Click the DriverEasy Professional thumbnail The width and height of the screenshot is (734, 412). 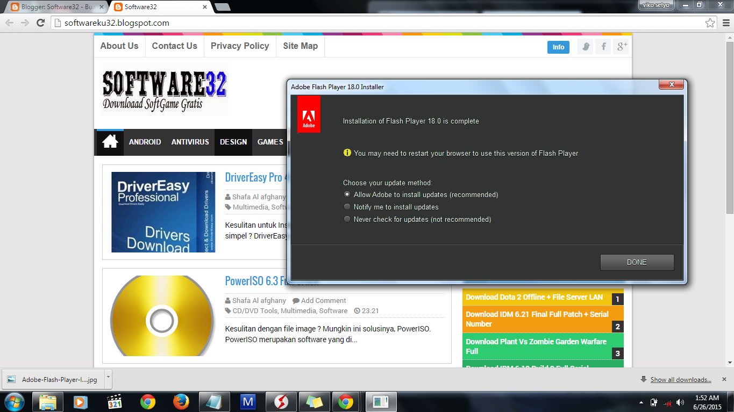163,212
